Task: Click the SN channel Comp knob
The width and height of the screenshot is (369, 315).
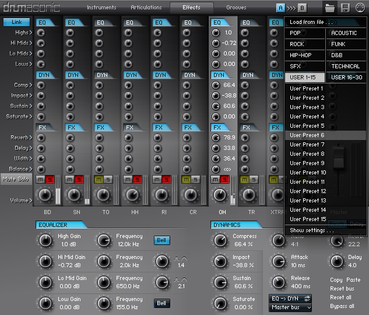Action: pyautogui.click(x=70, y=85)
